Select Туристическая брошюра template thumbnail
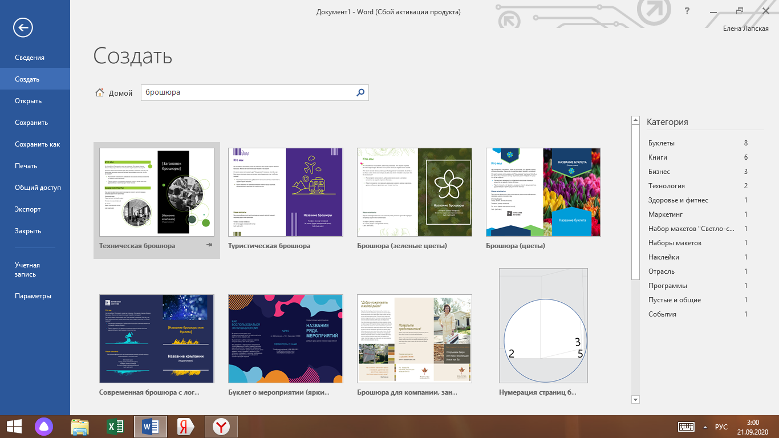The image size is (779, 438). point(286,192)
